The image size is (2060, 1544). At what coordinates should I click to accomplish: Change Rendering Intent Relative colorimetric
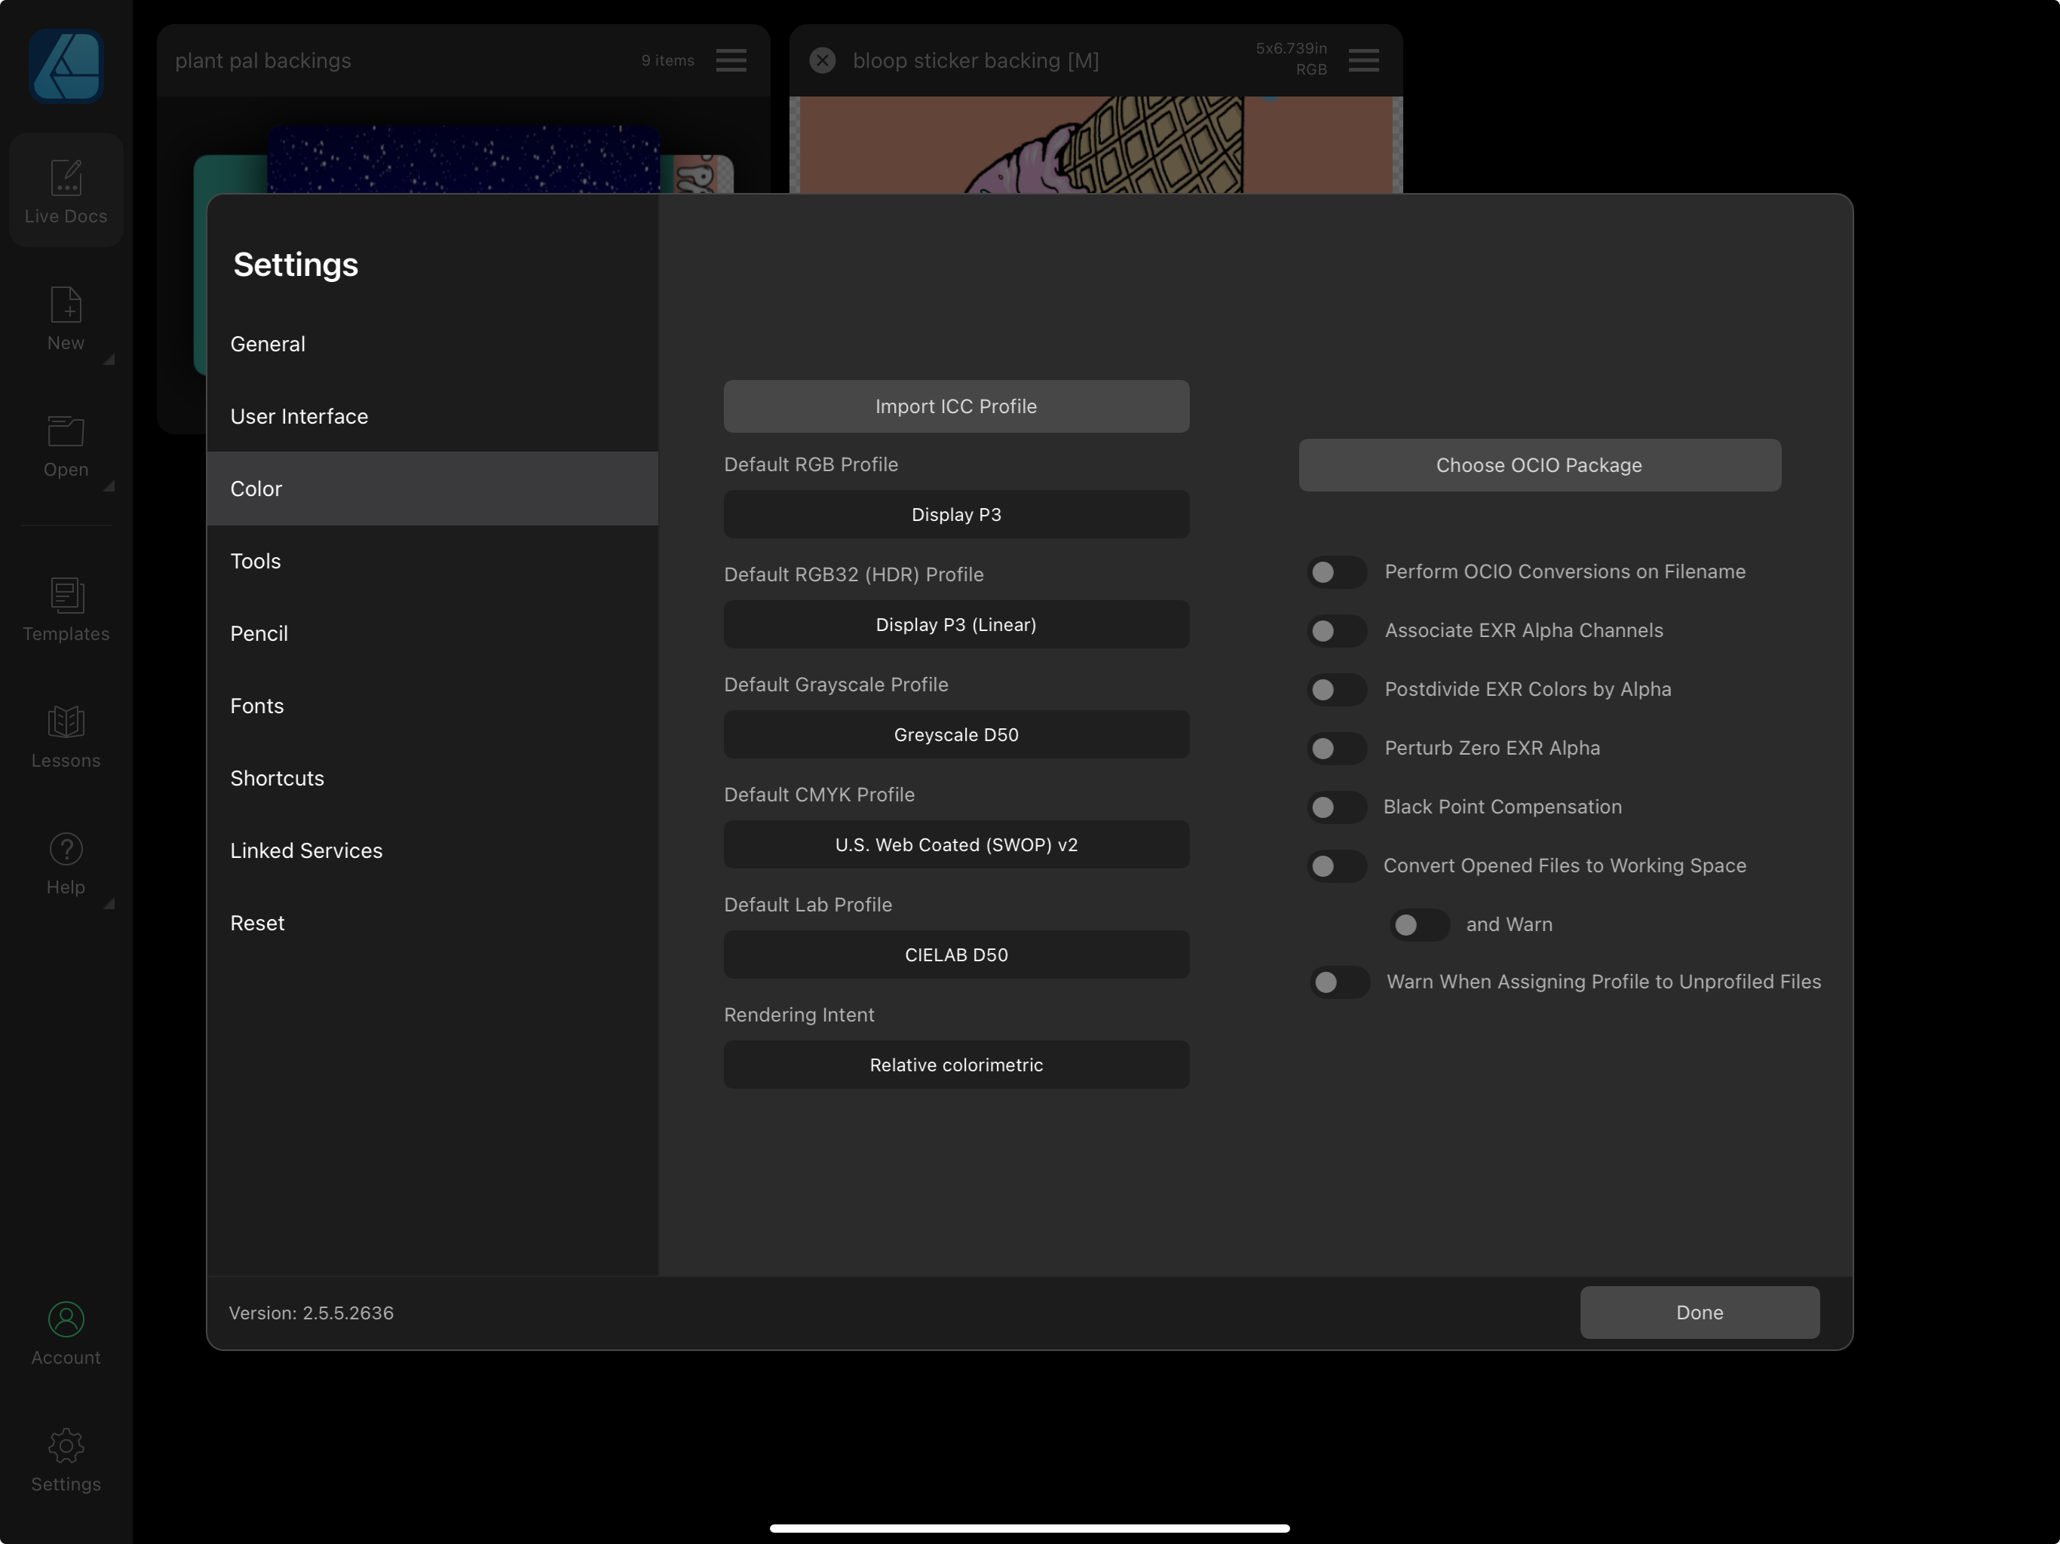956,1064
